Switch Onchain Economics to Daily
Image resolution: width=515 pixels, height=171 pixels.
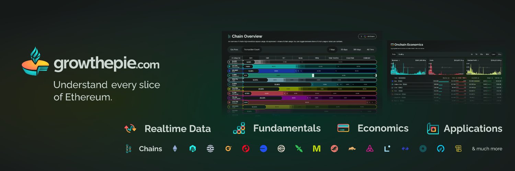pyautogui.click(x=394, y=54)
